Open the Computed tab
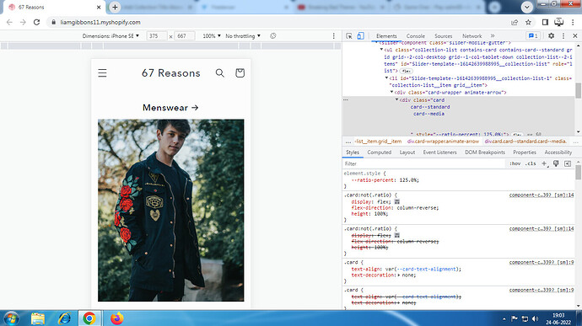 click(x=379, y=152)
